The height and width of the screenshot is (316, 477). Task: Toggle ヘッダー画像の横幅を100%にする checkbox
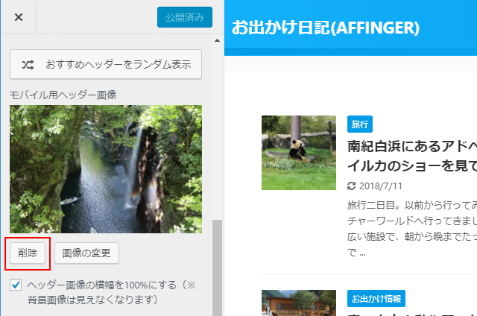16,285
